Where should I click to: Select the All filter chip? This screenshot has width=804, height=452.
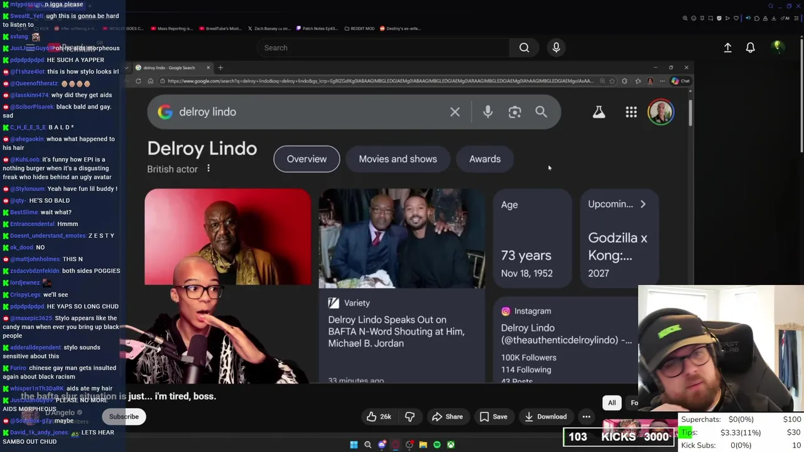click(612, 403)
